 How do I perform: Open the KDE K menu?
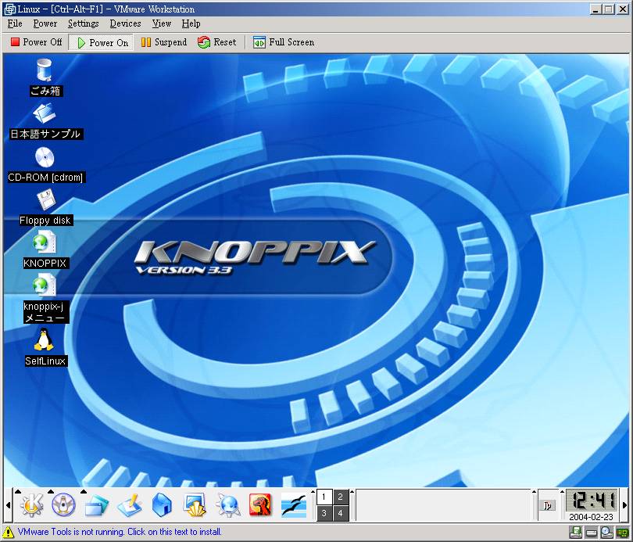click(x=31, y=504)
